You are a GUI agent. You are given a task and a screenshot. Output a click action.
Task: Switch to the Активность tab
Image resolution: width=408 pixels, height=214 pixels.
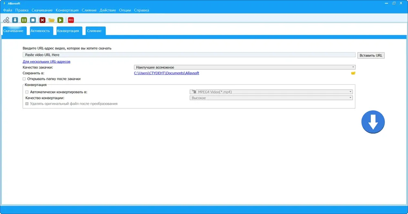point(41,31)
